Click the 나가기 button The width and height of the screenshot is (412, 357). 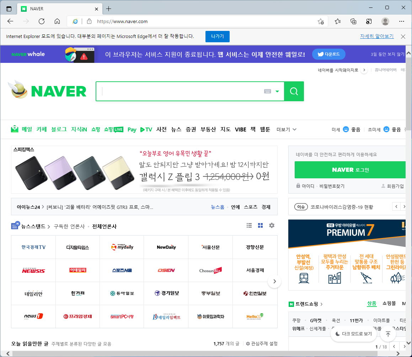tap(217, 37)
